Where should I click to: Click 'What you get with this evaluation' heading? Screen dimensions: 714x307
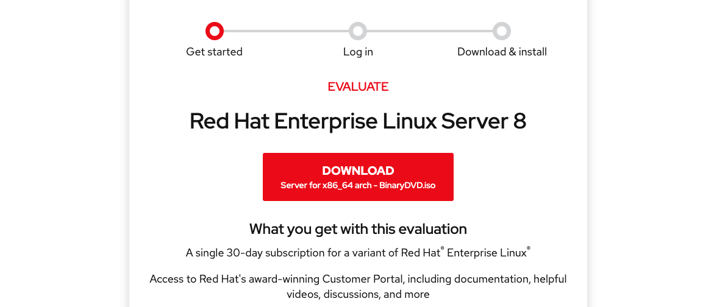pos(358,229)
